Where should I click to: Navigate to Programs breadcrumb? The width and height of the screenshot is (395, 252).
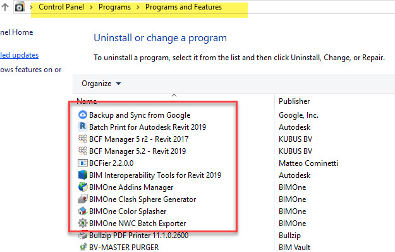114,7
